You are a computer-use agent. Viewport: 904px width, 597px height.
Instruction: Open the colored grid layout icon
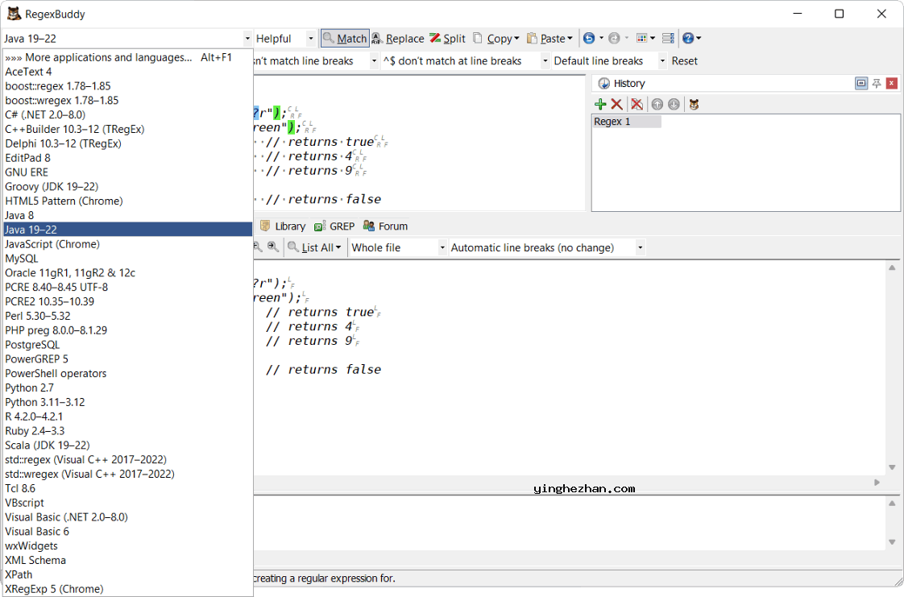click(x=641, y=38)
